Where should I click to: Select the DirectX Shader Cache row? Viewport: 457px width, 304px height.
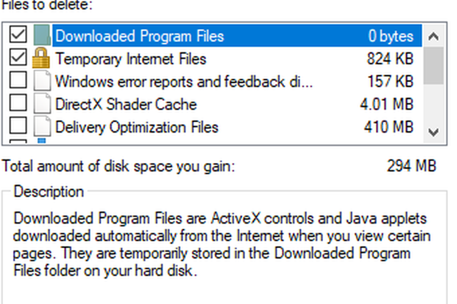237,104
